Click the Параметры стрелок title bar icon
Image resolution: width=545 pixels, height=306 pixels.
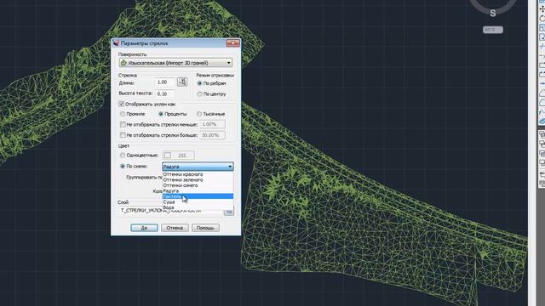[x=116, y=43]
